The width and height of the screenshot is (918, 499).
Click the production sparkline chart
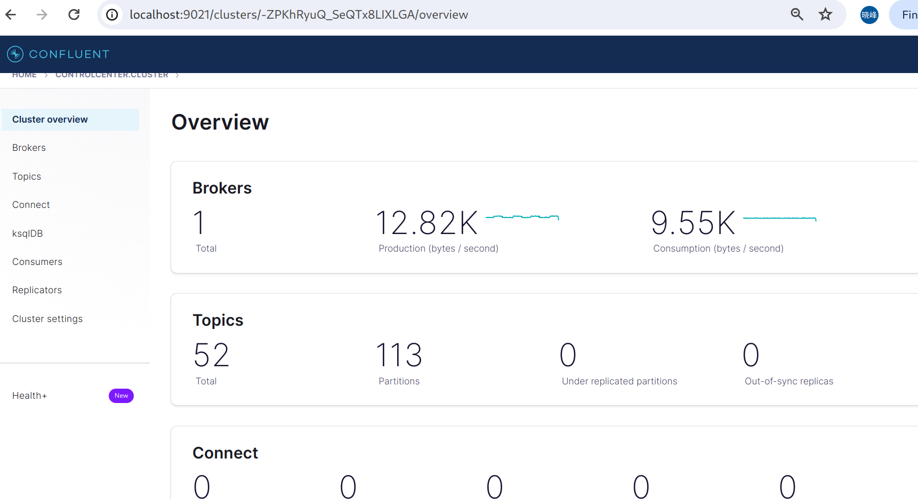(522, 217)
